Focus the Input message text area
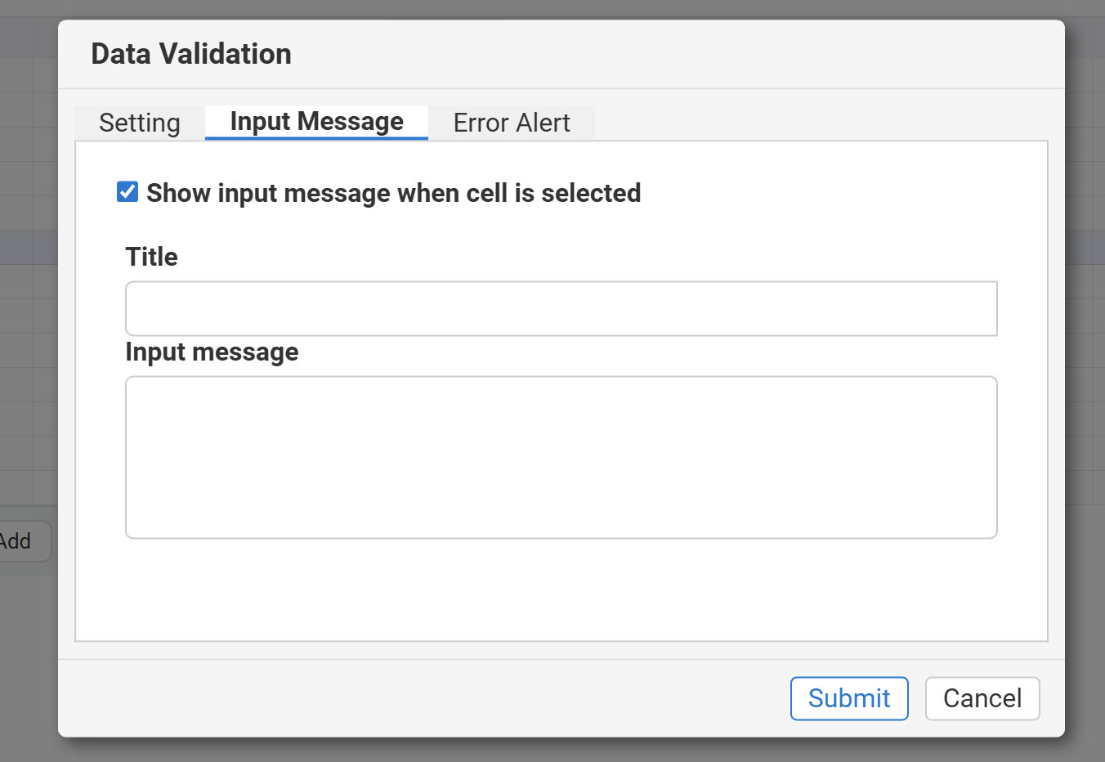The image size is (1105, 762). click(561, 457)
